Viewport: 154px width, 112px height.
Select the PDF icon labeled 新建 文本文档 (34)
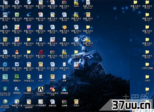[29, 64]
